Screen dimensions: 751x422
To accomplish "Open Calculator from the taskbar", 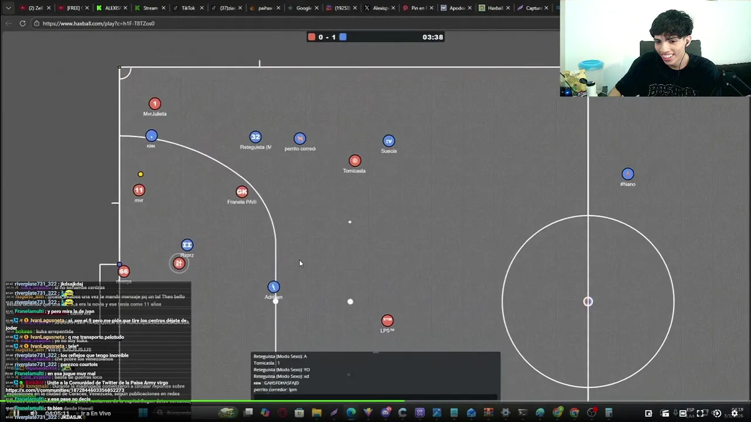I will click(x=608, y=413).
